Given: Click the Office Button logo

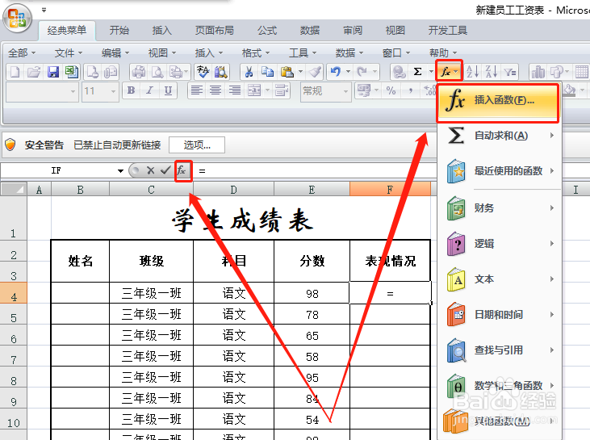Looking at the screenshot, I should coord(17,18).
